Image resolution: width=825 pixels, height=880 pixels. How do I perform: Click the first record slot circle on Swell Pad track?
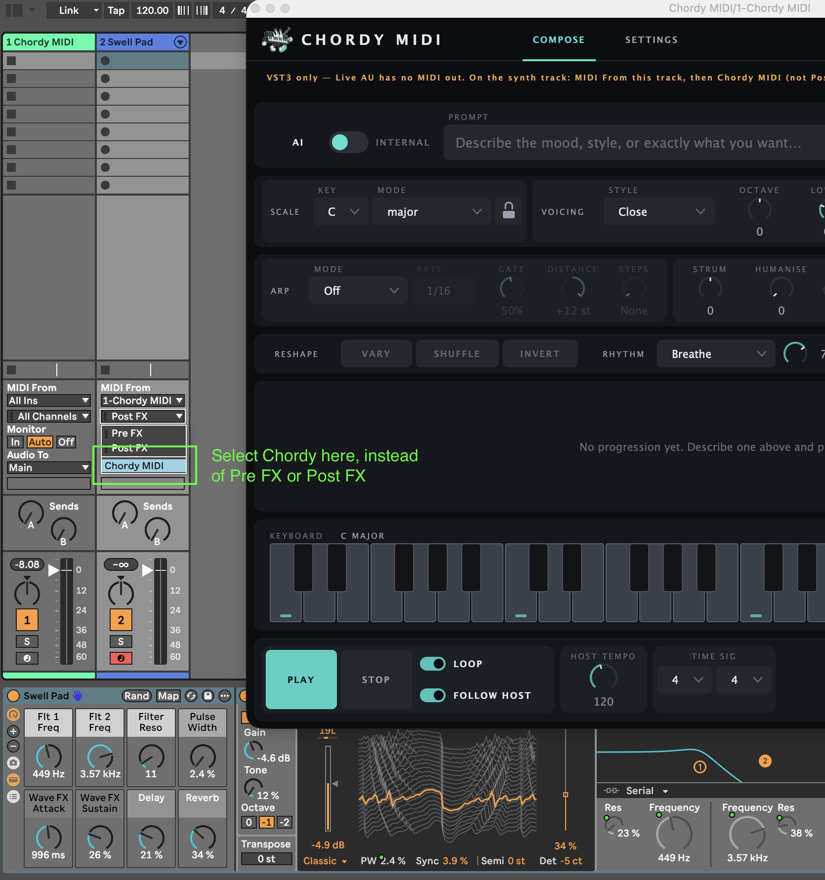click(x=105, y=61)
